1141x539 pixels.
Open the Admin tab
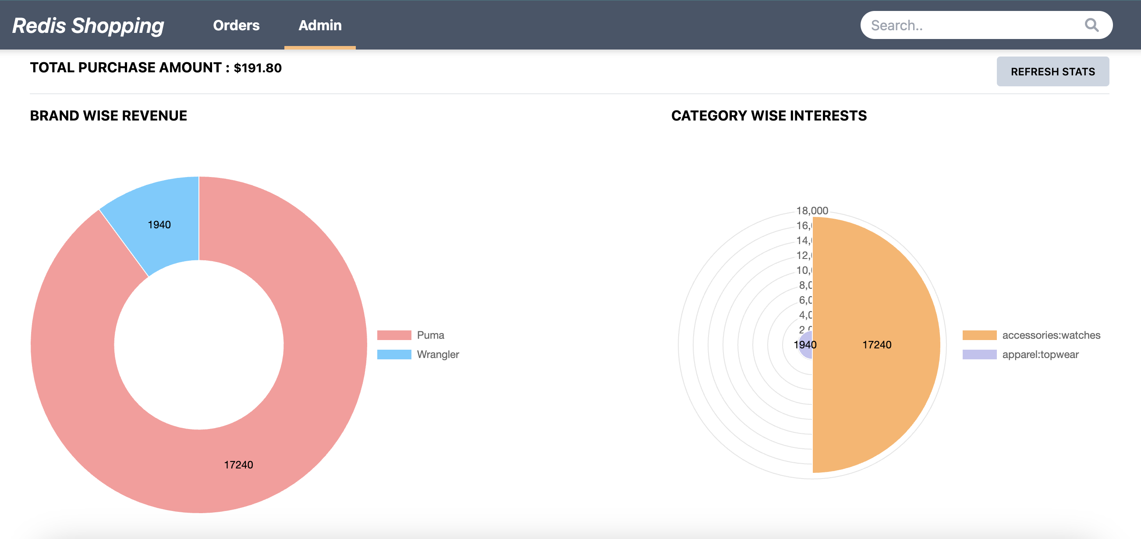[320, 25]
